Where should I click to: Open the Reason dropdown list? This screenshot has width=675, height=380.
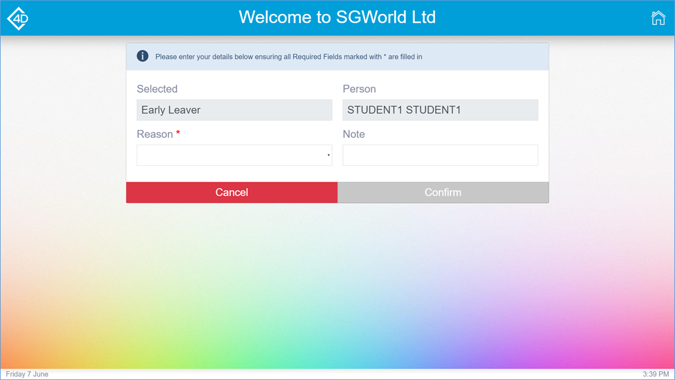pyautogui.click(x=234, y=156)
